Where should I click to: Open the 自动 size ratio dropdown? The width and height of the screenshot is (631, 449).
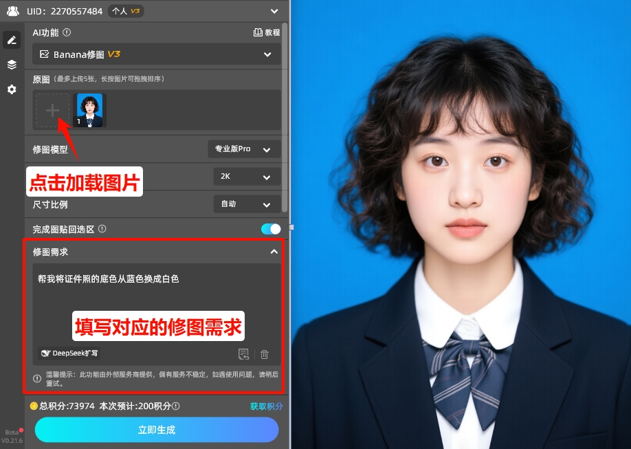pos(246,204)
